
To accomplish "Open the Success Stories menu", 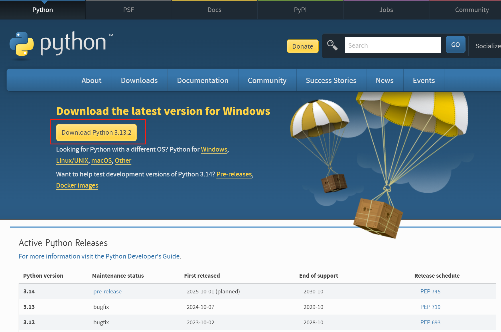I will pyautogui.click(x=331, y=80).
